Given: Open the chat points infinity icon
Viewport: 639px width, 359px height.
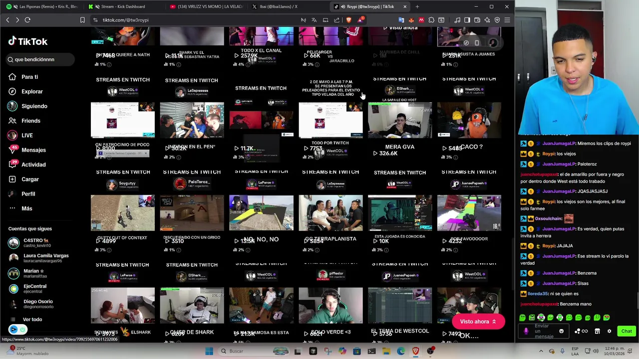Looking at the screenshot, I should (585, 331).
